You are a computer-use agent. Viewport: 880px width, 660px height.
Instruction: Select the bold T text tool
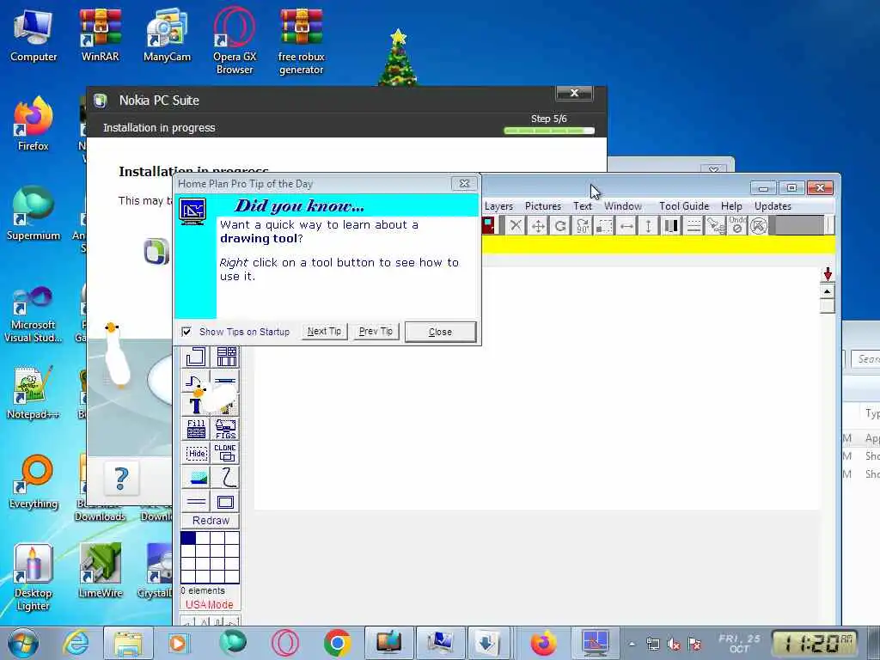pyautogui.click(x=194, y=406)
